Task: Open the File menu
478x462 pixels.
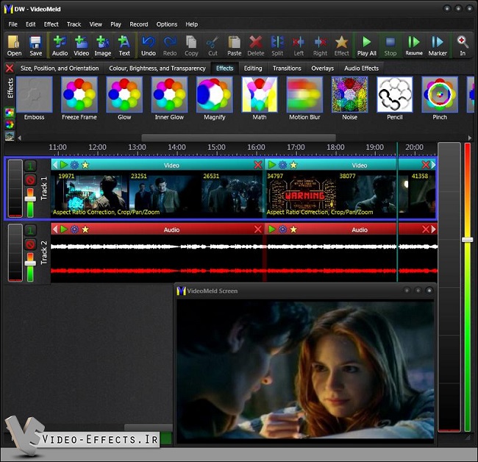Action: [x=13, y=24]
